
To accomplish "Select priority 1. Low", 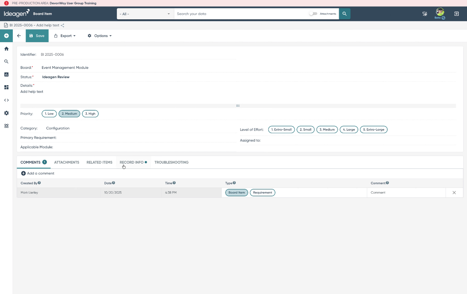I will [49, 114].
